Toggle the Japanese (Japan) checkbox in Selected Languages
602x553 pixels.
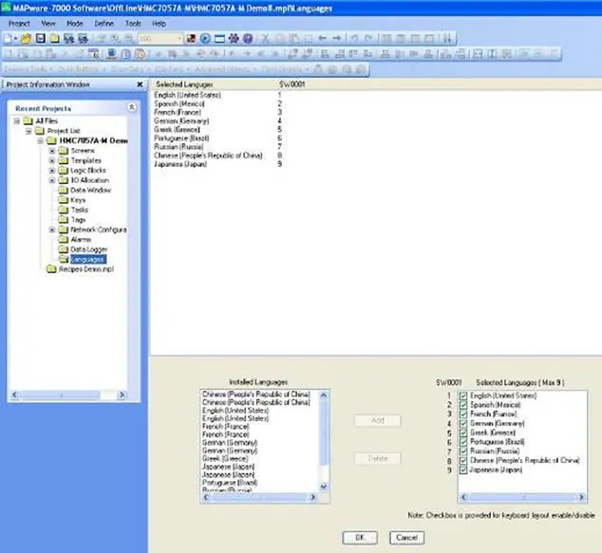click(x=463, y=470)
